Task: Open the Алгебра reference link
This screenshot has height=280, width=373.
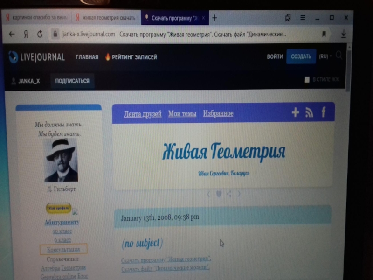Action: coord(50,268)
